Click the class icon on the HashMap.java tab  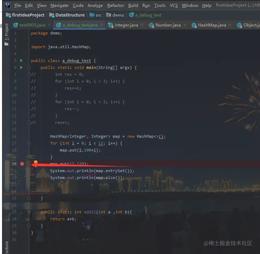(x=194, y=25)
